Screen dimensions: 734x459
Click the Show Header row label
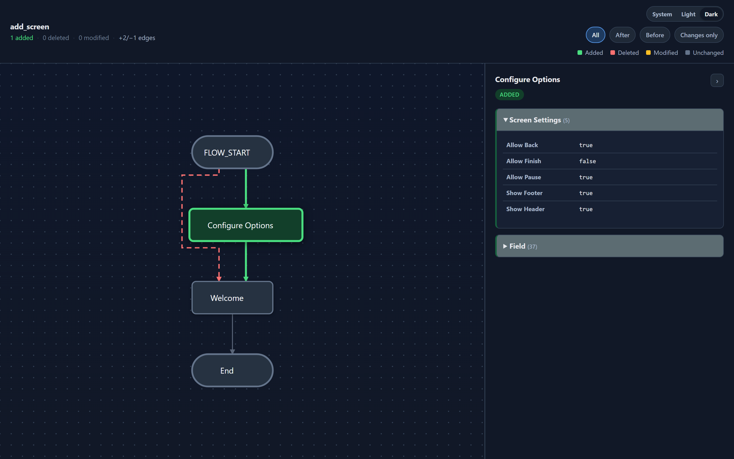[x=525, y=209]
